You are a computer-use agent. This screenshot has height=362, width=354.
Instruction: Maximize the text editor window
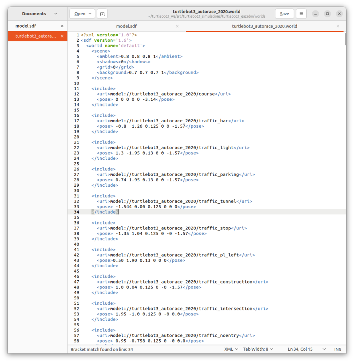point(327,14)
